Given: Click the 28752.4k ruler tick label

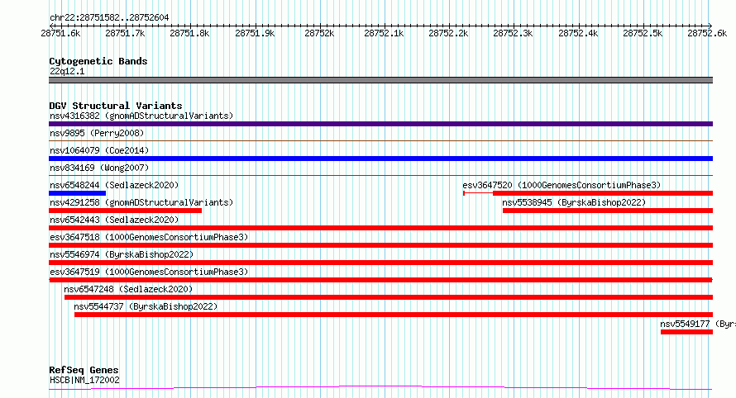Looking at the screenshot, I should coord(578,33).
